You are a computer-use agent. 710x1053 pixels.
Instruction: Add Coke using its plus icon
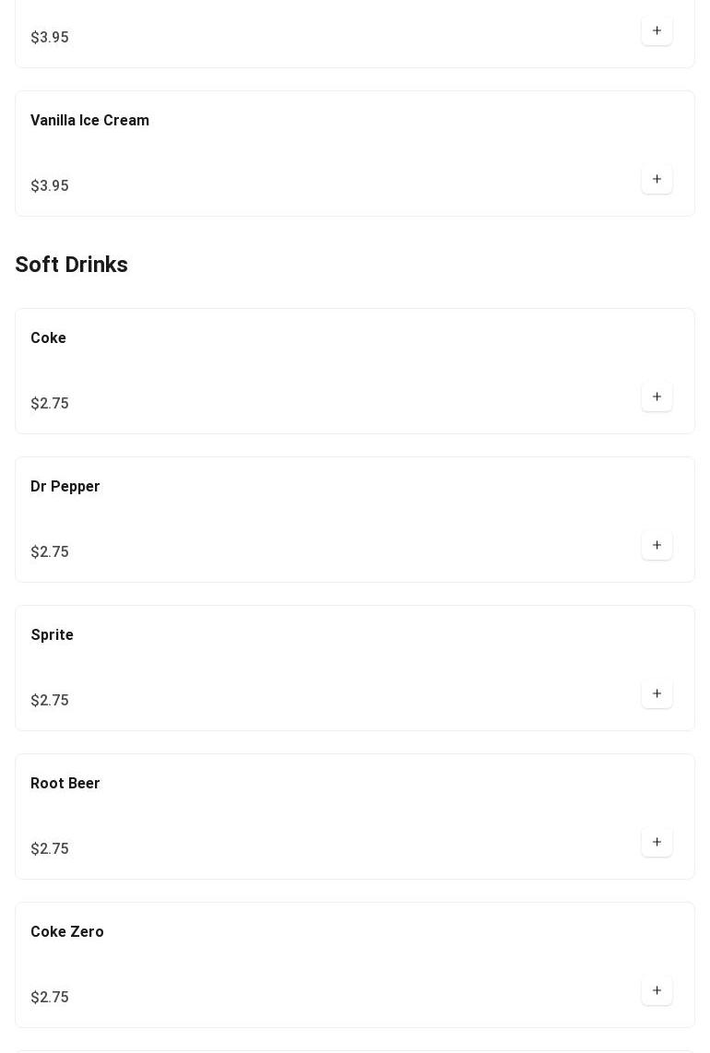[657, 396]
